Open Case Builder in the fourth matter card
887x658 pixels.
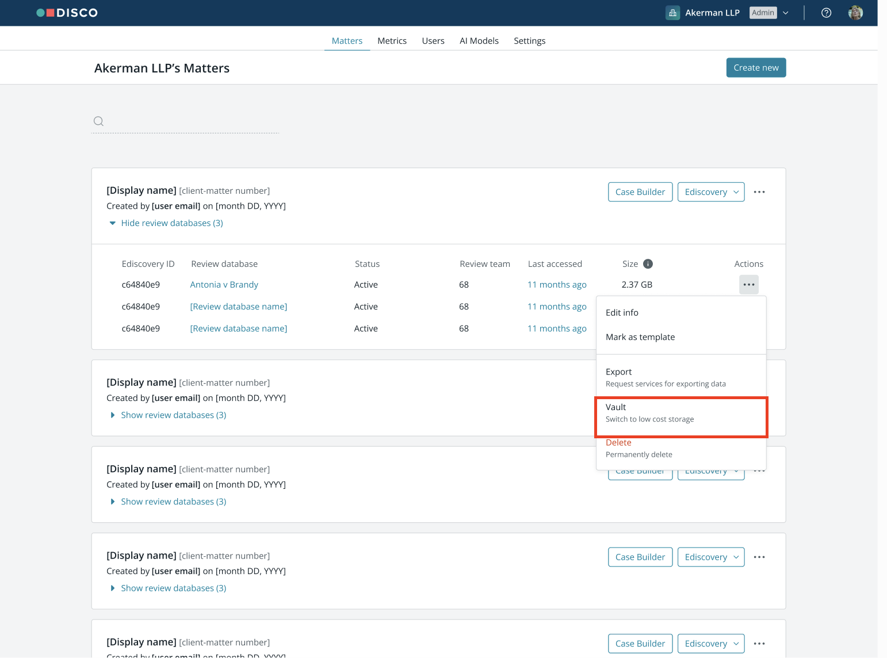click(640, 557)
